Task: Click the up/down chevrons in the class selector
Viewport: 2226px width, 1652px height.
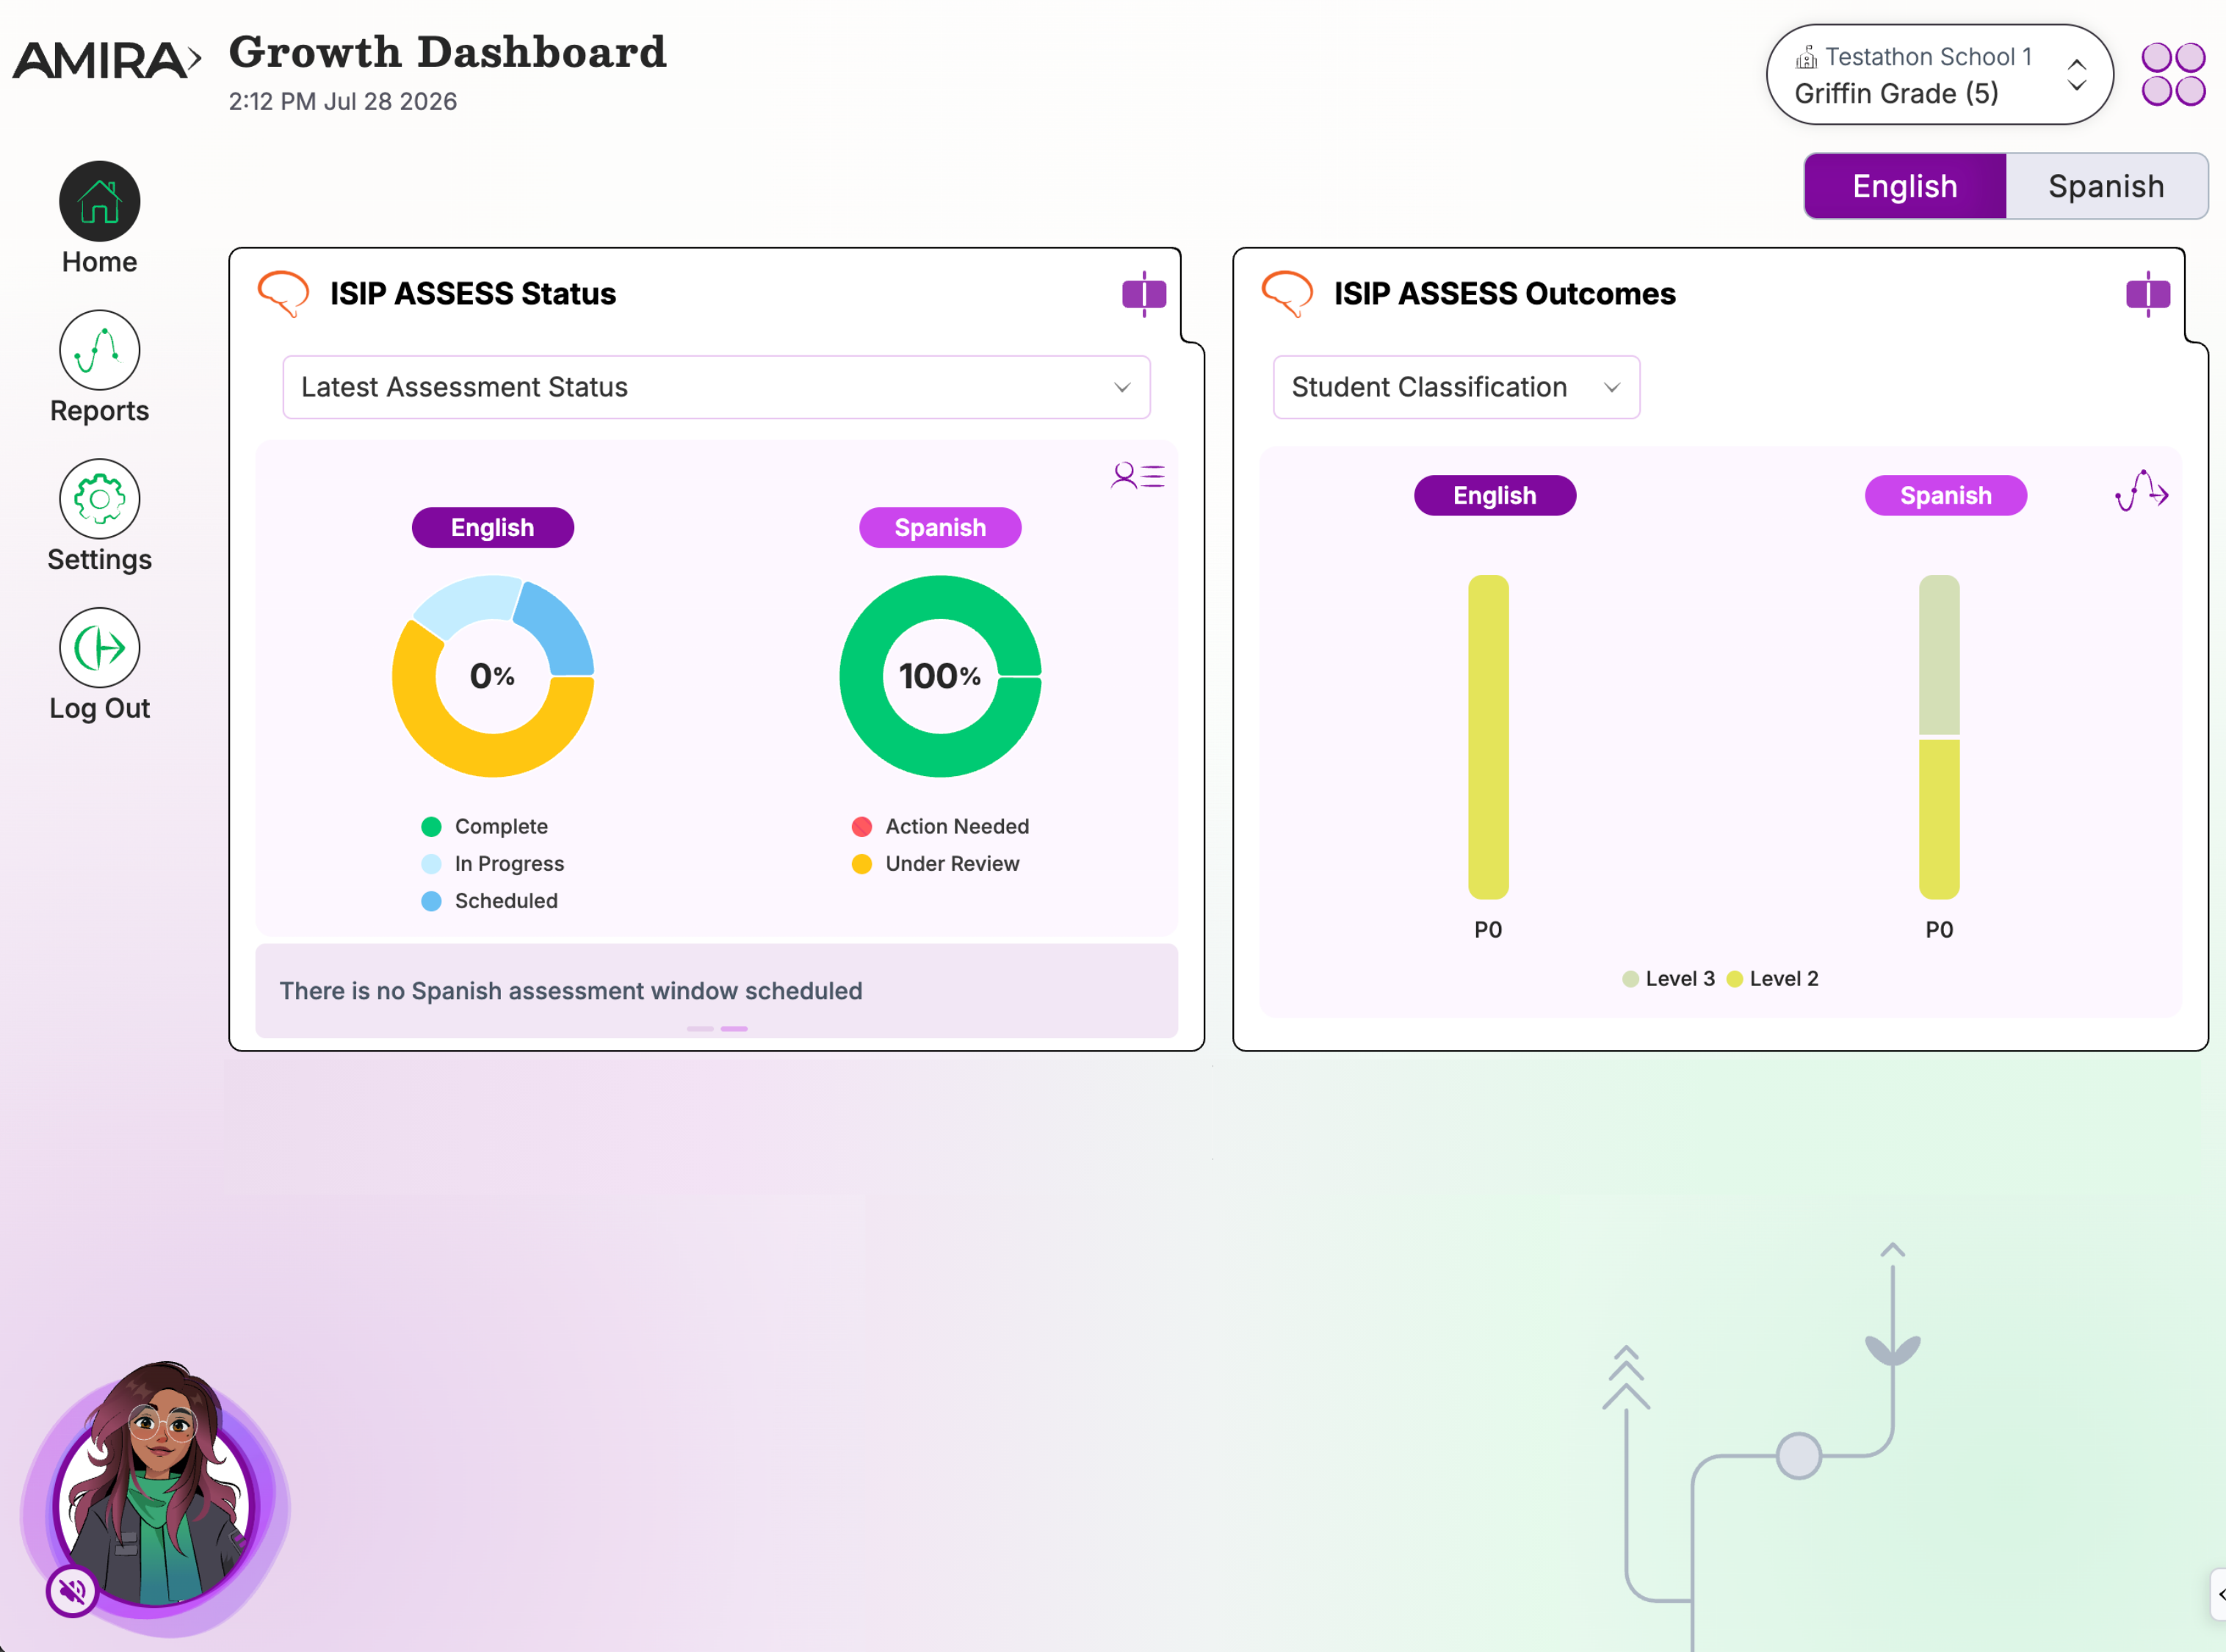Action: click(x=2076, y=74)
